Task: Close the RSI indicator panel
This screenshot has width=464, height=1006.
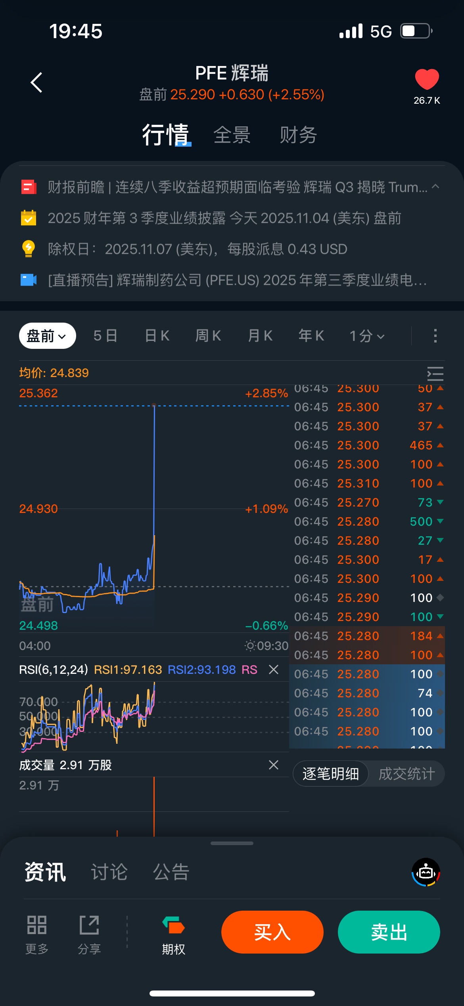Action: (274, 669)
